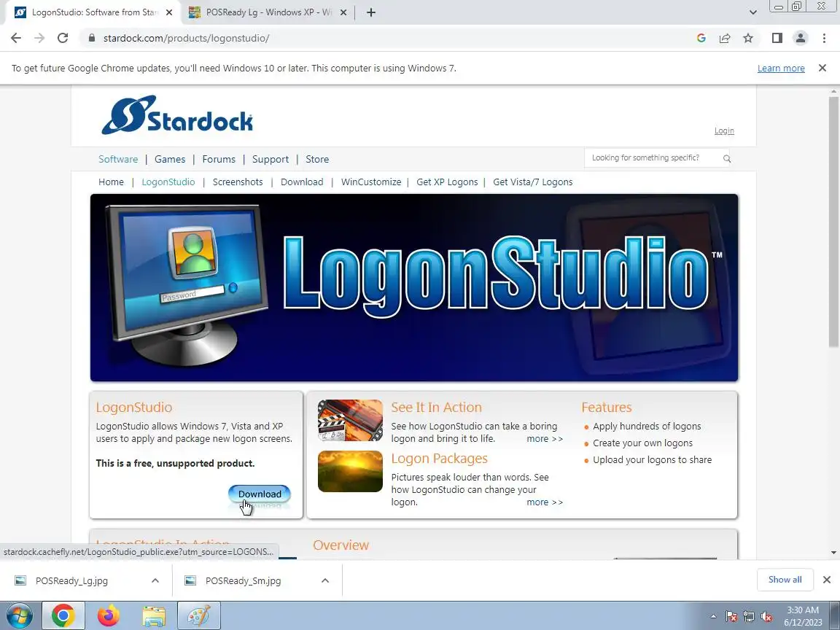Screen dimensions: 840x630
Task: Open the Games menu
Action: coord(170,159)
